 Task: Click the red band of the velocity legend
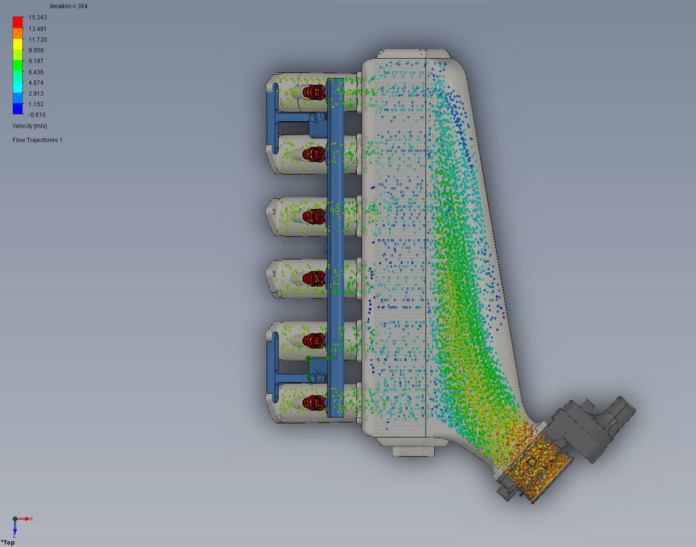pos(17,22)
